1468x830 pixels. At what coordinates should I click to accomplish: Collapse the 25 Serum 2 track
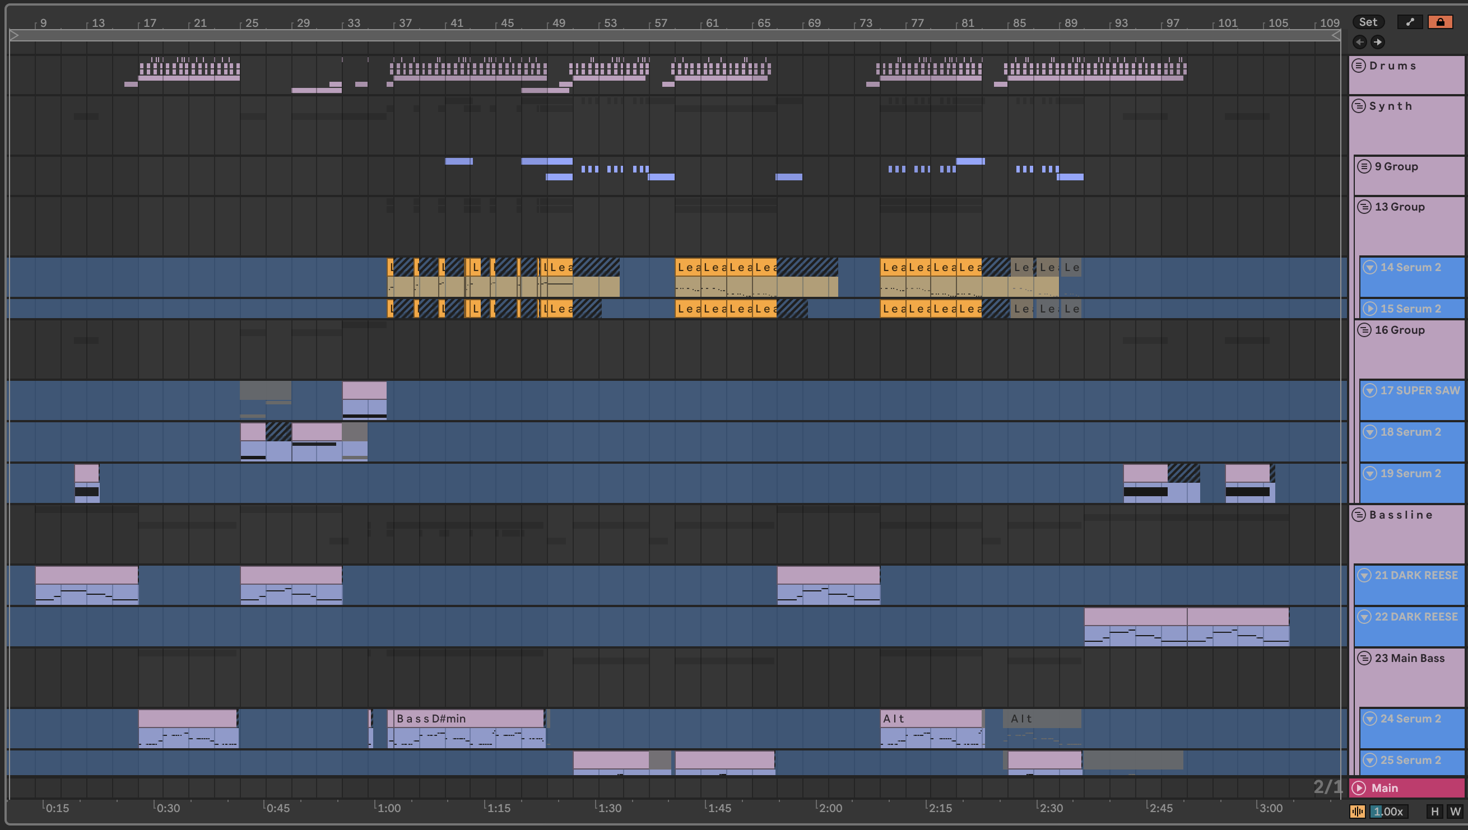point(1370,760)
